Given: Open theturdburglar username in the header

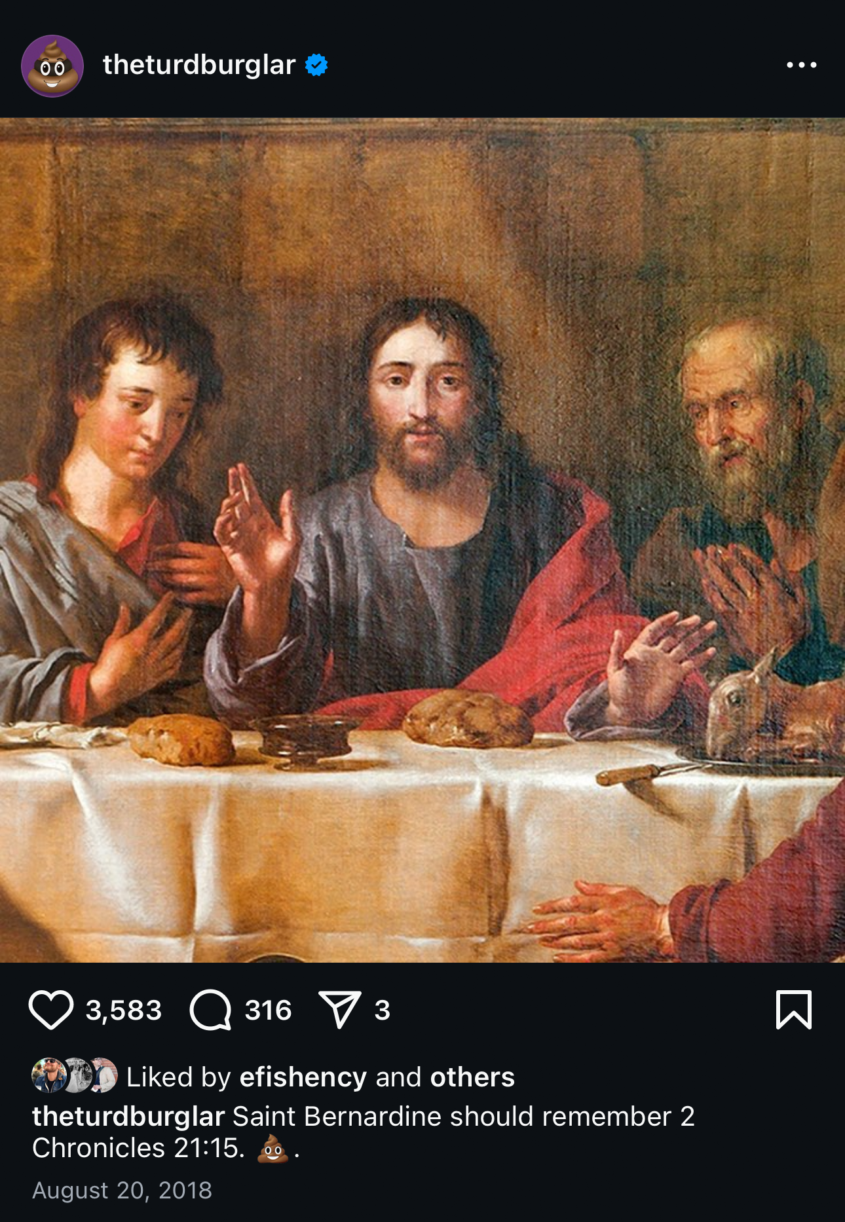Looking at the screenshot, I should (199, 65).
